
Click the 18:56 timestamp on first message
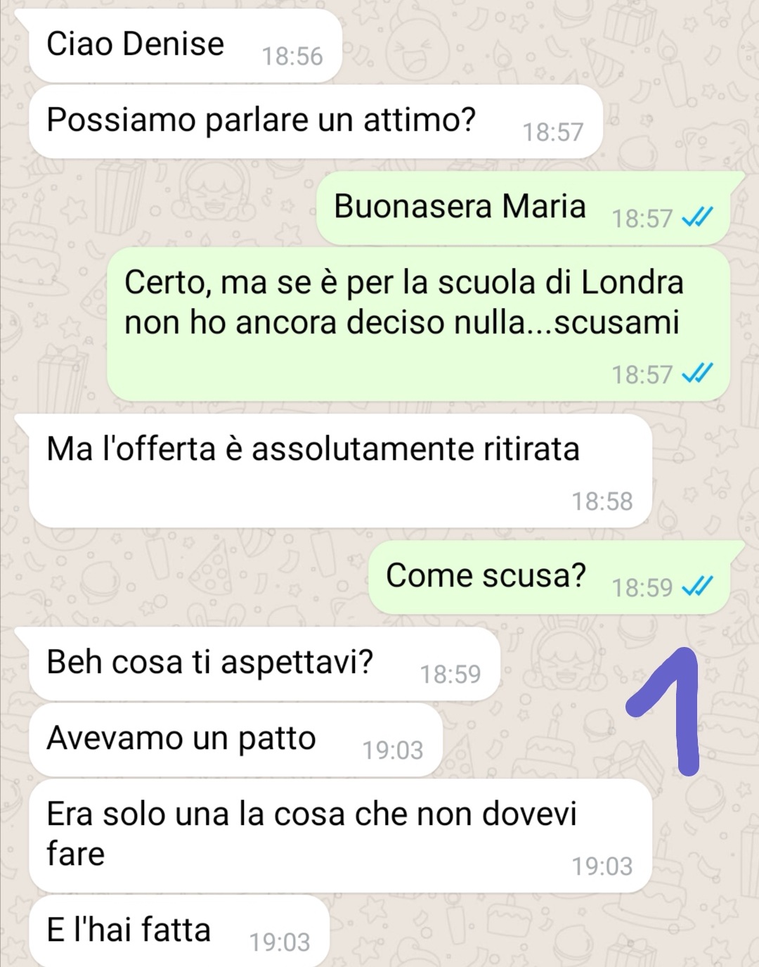(292, 56)
